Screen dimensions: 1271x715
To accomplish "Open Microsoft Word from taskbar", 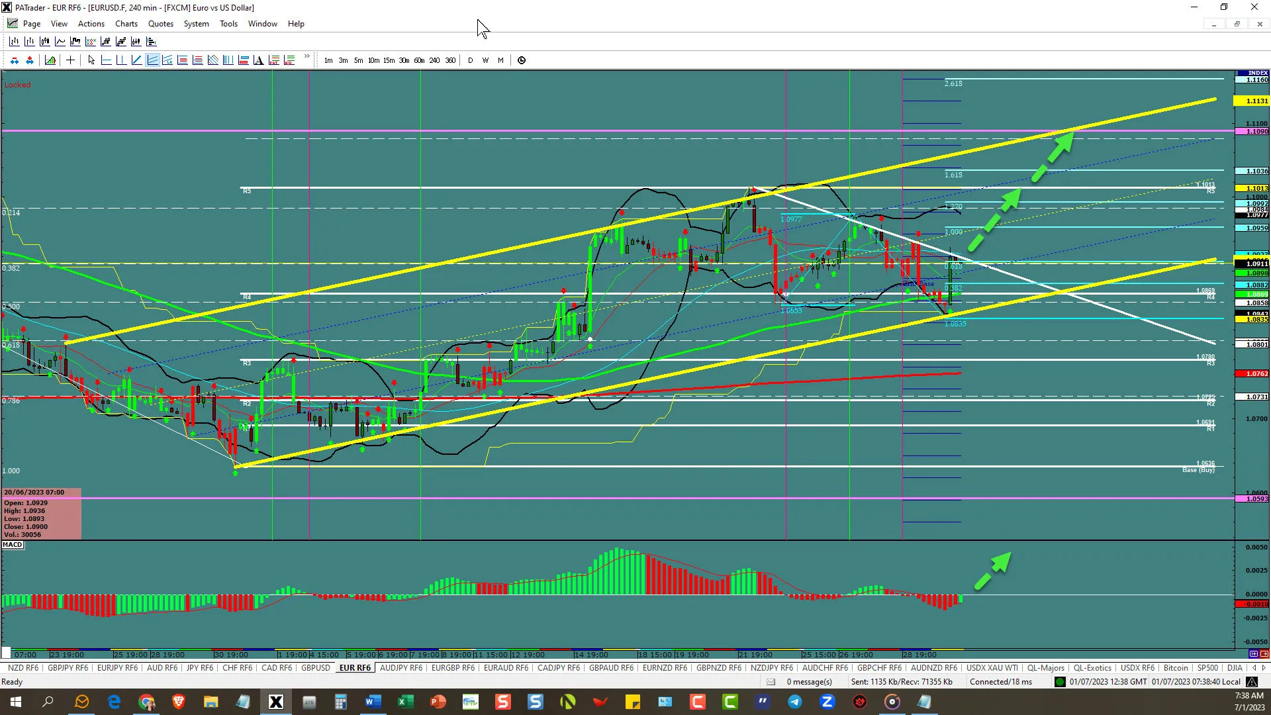I will coord(373,702).
